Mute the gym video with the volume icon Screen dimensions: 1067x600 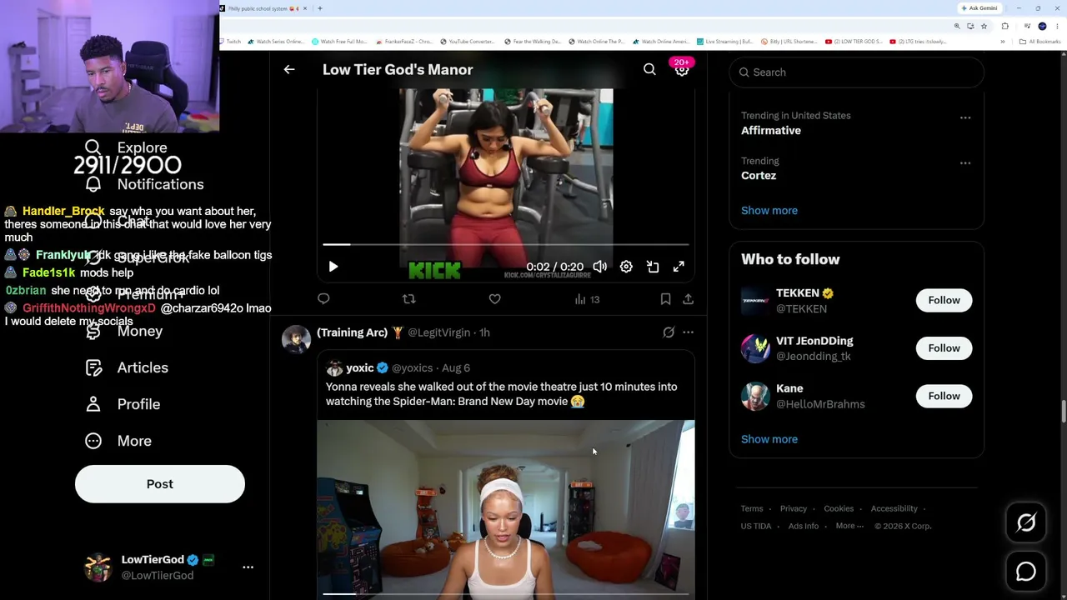(x=600, y=267)
